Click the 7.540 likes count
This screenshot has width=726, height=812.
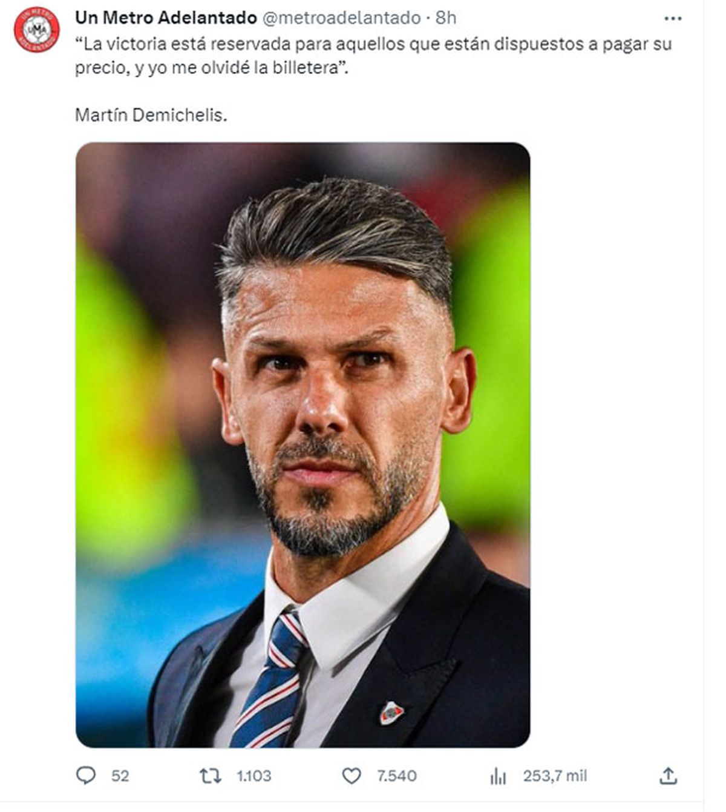396,776
